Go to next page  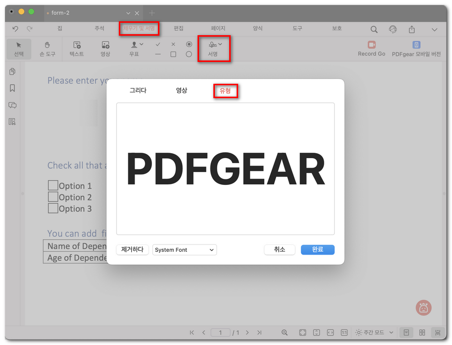247,333
